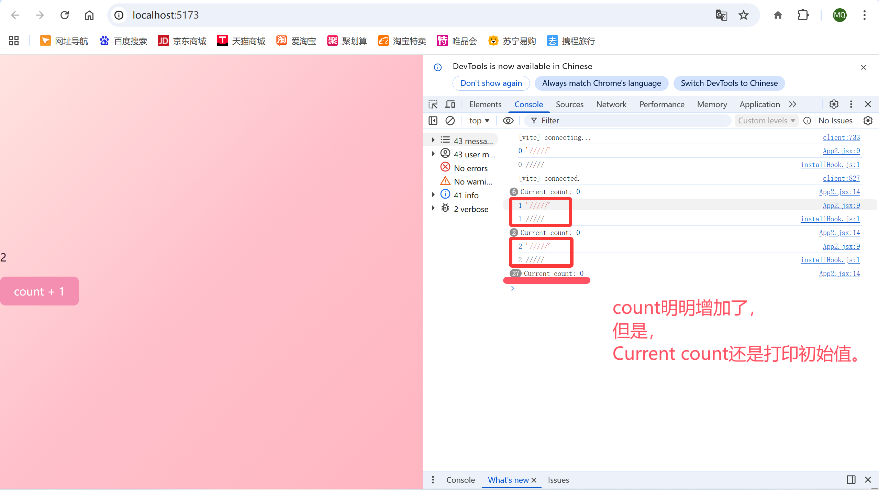Expand the 43 messages group
Screen dimensions: 879x490
click(x=433, y=140)
